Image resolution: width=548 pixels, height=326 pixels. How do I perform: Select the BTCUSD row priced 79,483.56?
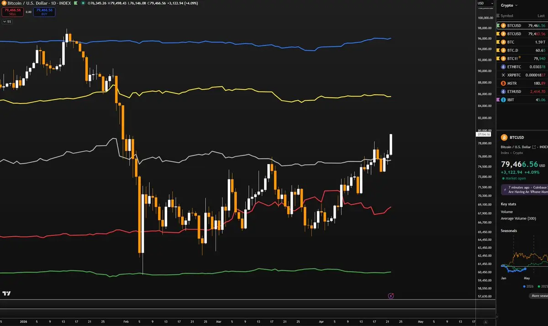pos(522,34)
